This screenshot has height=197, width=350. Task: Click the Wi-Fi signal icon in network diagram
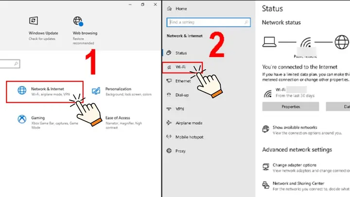click(x=306, y=42)
